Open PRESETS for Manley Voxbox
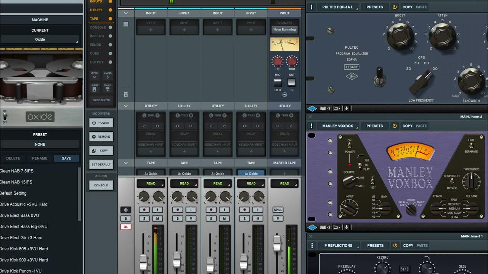The height and width of the screenshot is (274, 488). 374,126
